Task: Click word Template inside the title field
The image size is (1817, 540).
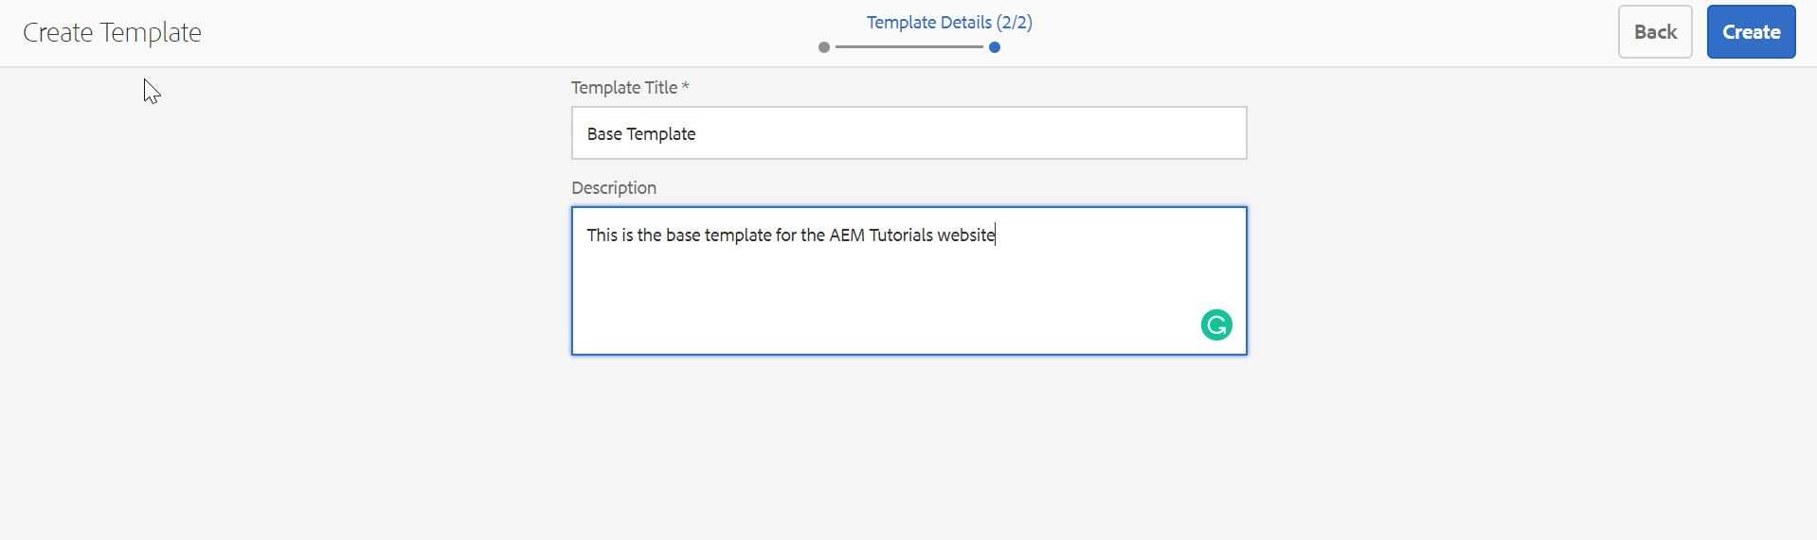Action: click(660, 134)
